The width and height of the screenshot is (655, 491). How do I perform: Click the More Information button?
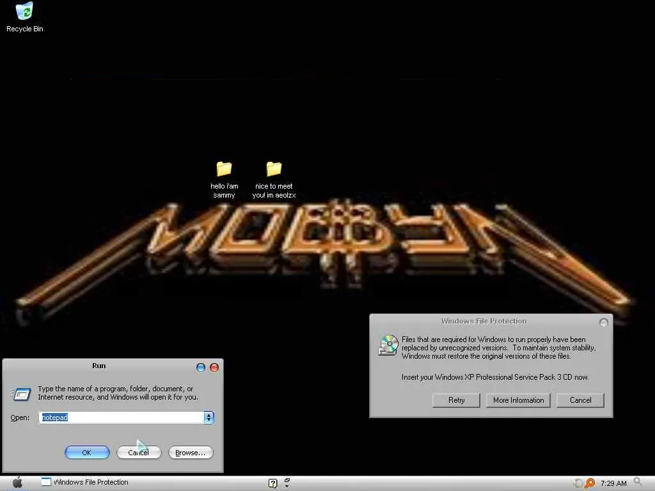pos(518,400)
